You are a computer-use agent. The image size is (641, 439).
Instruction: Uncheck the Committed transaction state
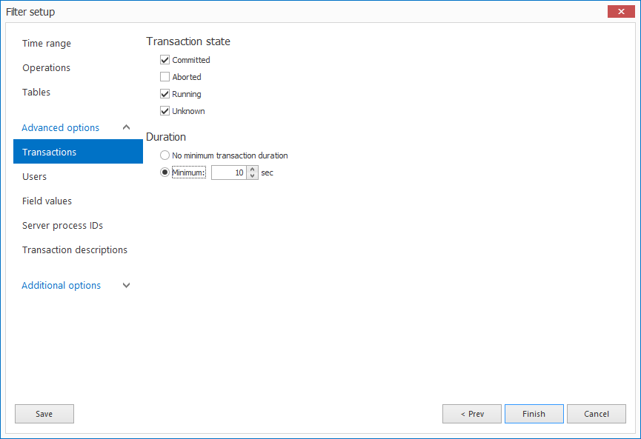pos(165,60)
